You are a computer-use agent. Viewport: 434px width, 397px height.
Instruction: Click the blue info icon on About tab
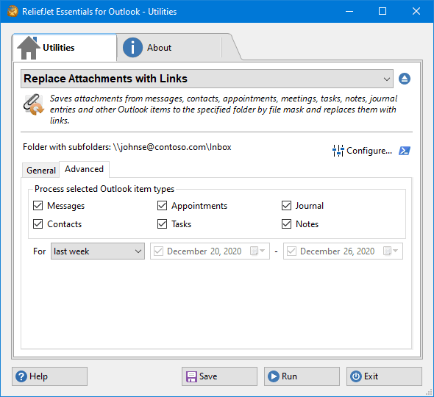[x=132, y=48]
